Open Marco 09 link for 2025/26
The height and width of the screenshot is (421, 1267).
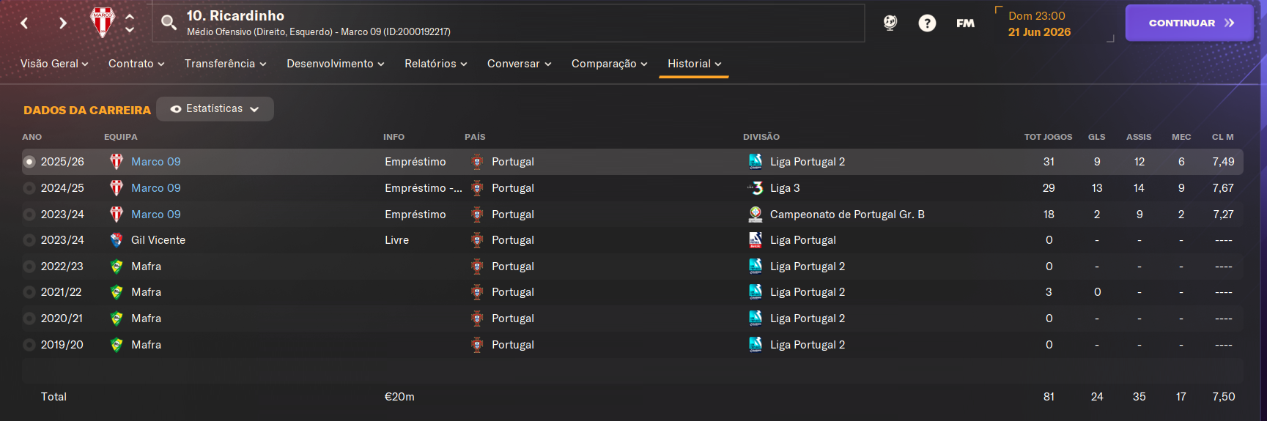[x=156, y=162]
